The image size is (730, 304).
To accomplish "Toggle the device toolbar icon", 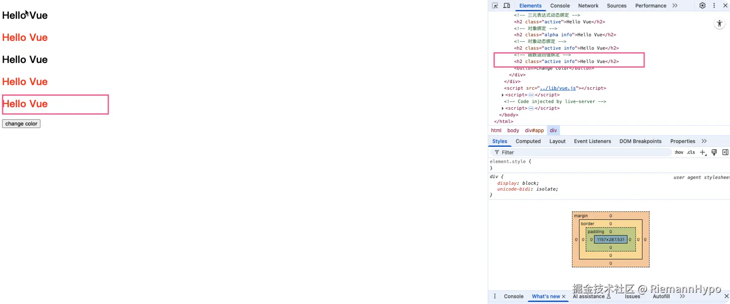I will click(x=507, y=5).
